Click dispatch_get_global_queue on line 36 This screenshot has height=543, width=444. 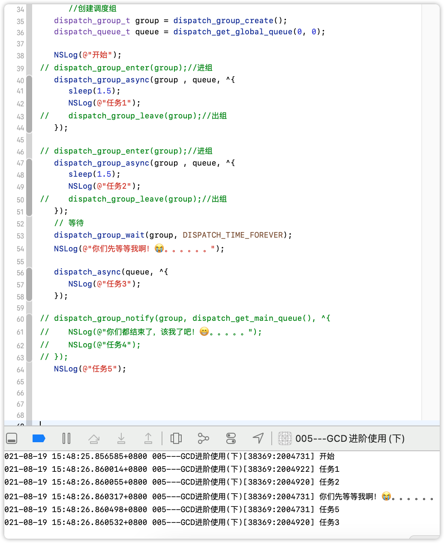click(233, 32)
